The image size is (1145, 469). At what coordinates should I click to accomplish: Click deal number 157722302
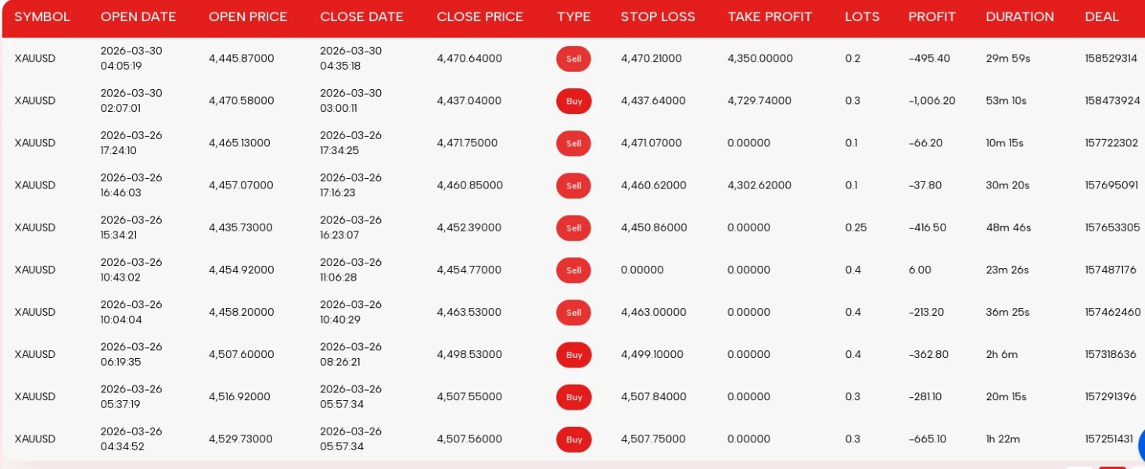pyautogui.click(x=1111, y=143)
